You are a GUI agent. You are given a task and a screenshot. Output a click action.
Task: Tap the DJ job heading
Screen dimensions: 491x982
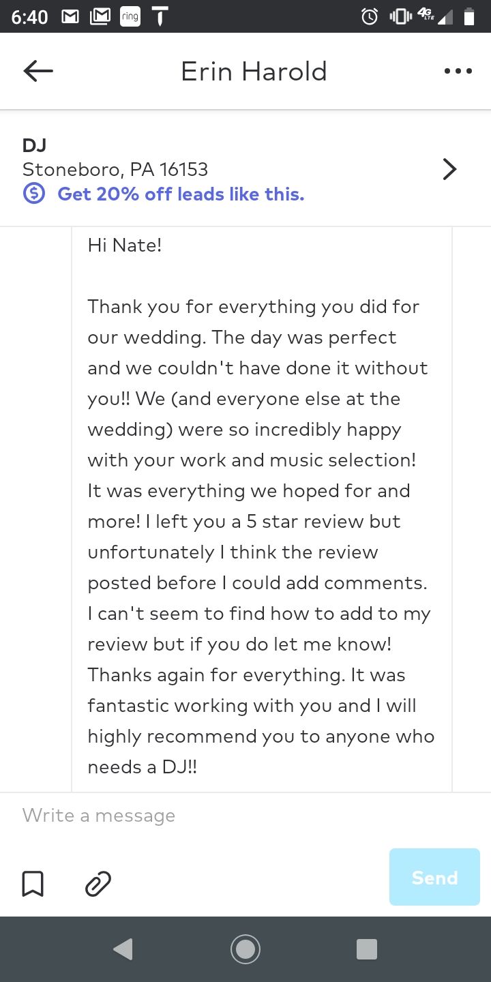tap(35, 145)
